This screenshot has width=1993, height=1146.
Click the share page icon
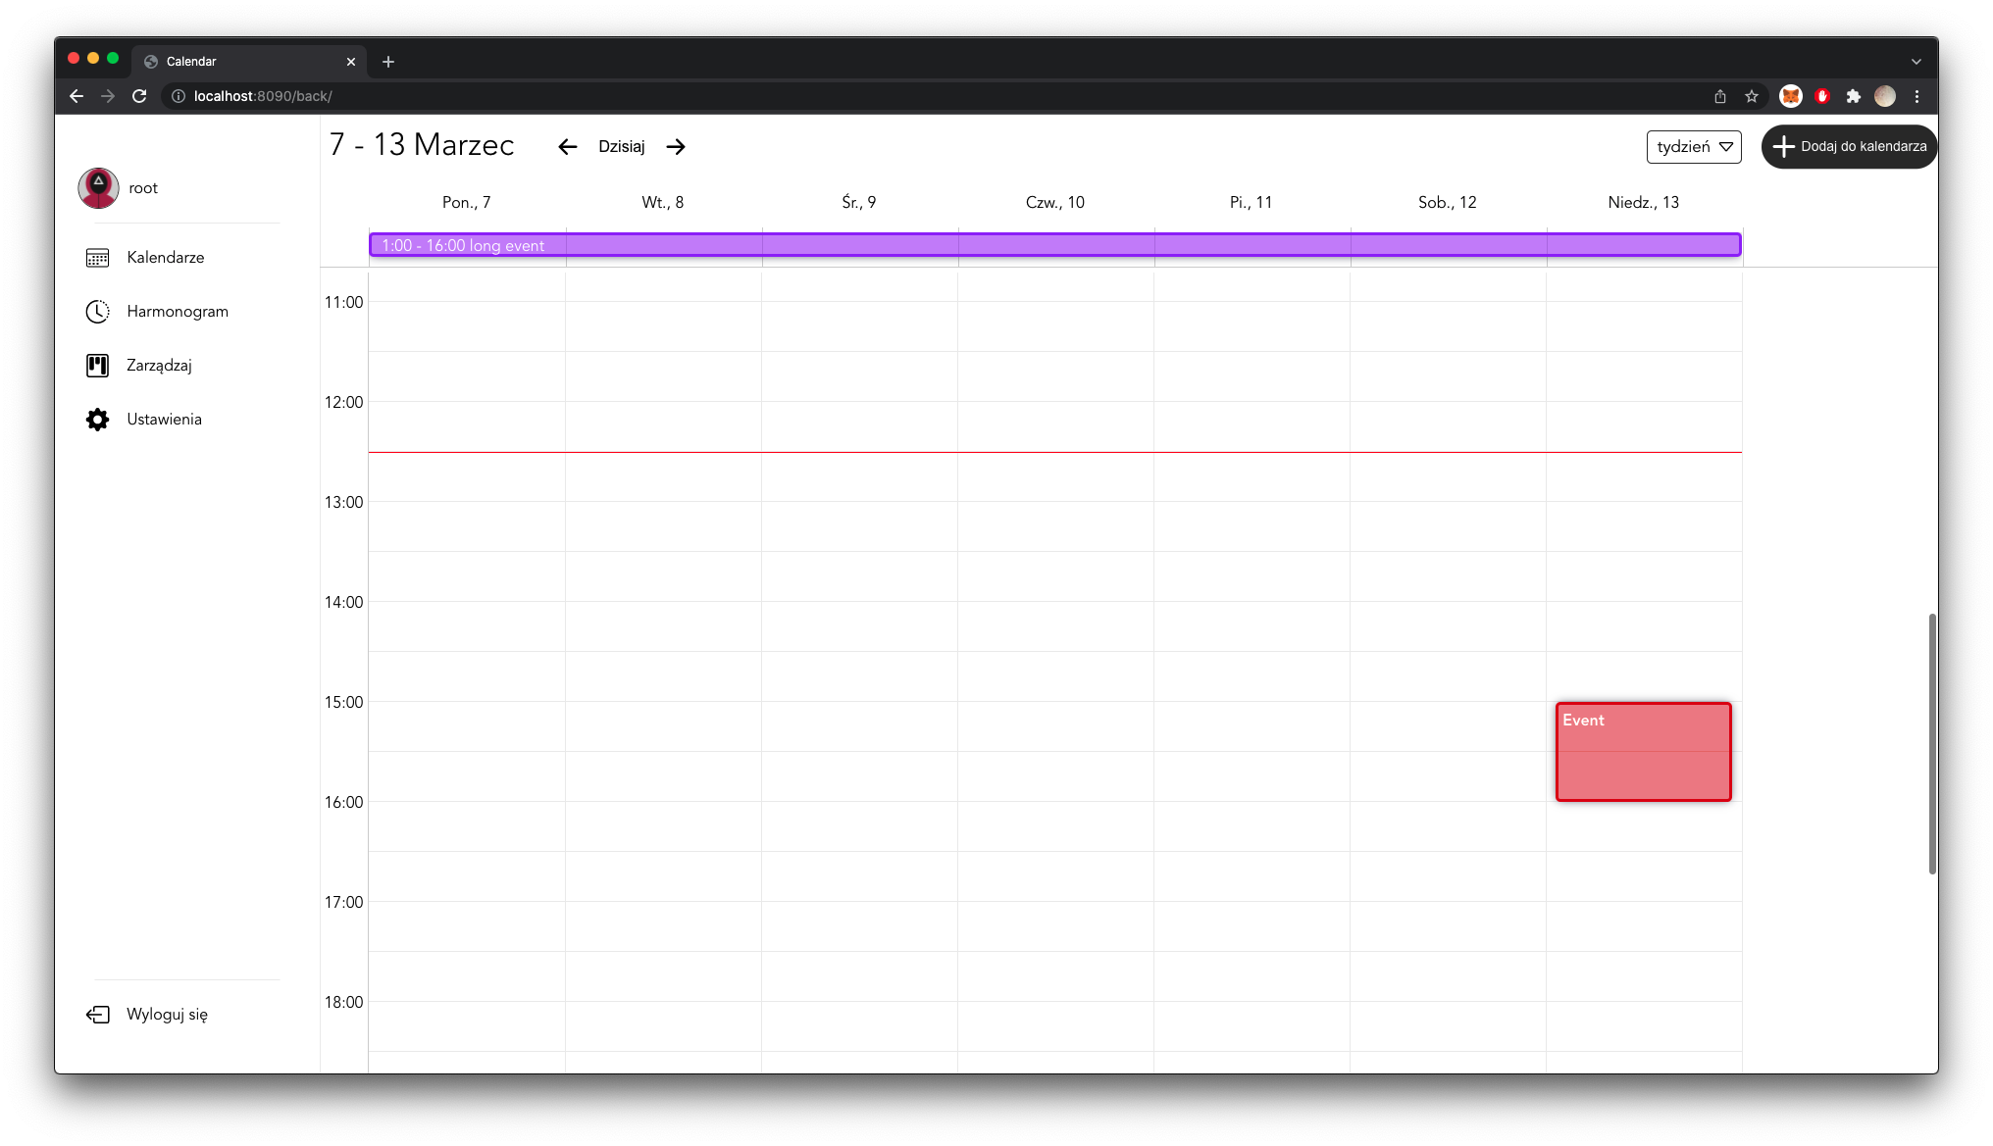point(1720,96)
